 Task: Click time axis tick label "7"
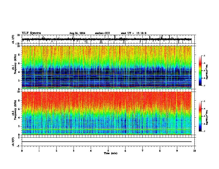click(x=143, y=151)
